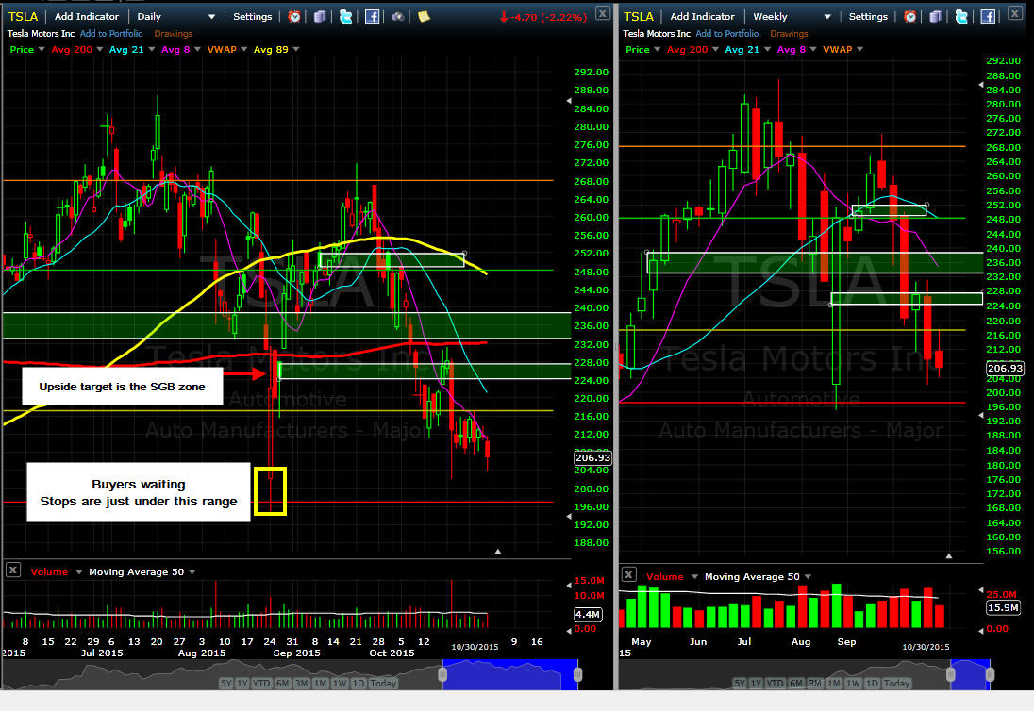Viewport: 1034px width, 711px height.
Task: Click the stacked pages icon in Weekly chart
Action: click(936, 16)
